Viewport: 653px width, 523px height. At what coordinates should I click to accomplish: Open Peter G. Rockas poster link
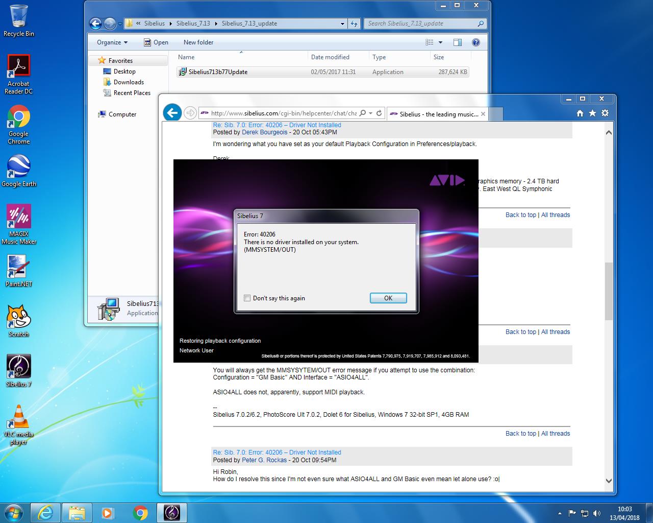(x=264, y=460)
